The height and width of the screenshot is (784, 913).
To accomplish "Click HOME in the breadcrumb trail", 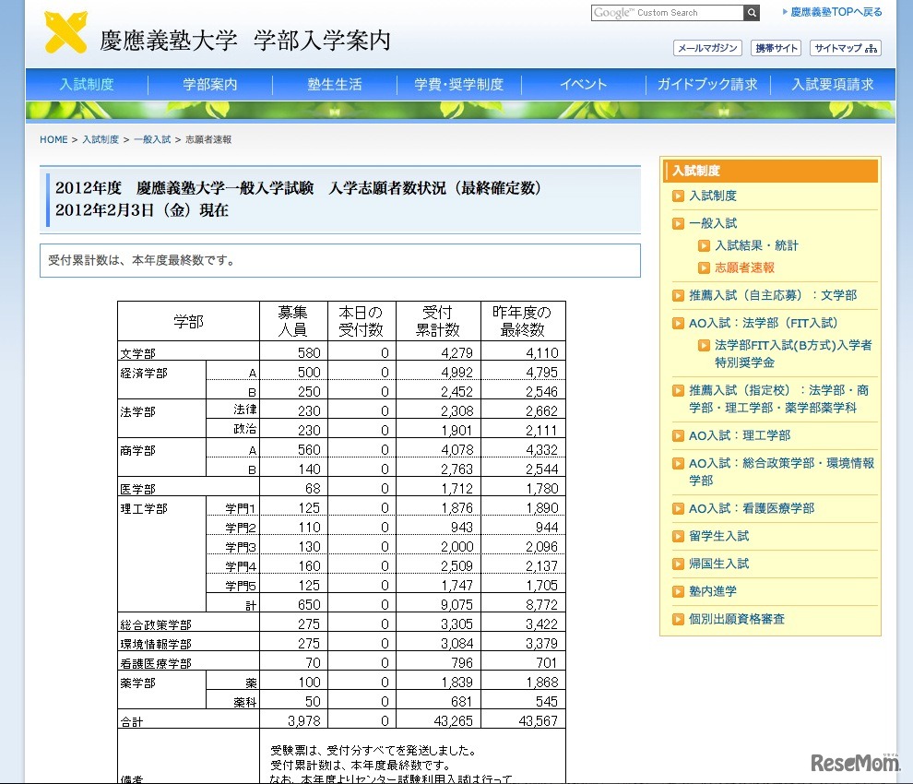I will (x=53, y=139).
